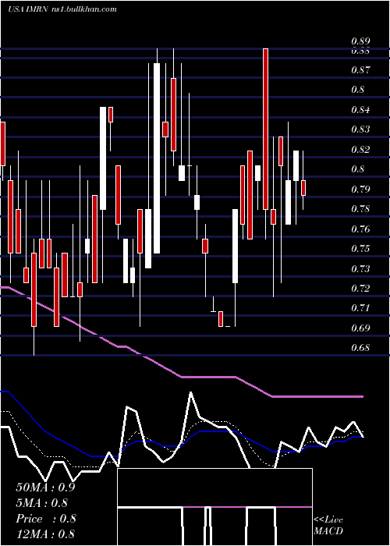
Task: Select the Price : 0.8 readout
Action: tap(45, 519)
